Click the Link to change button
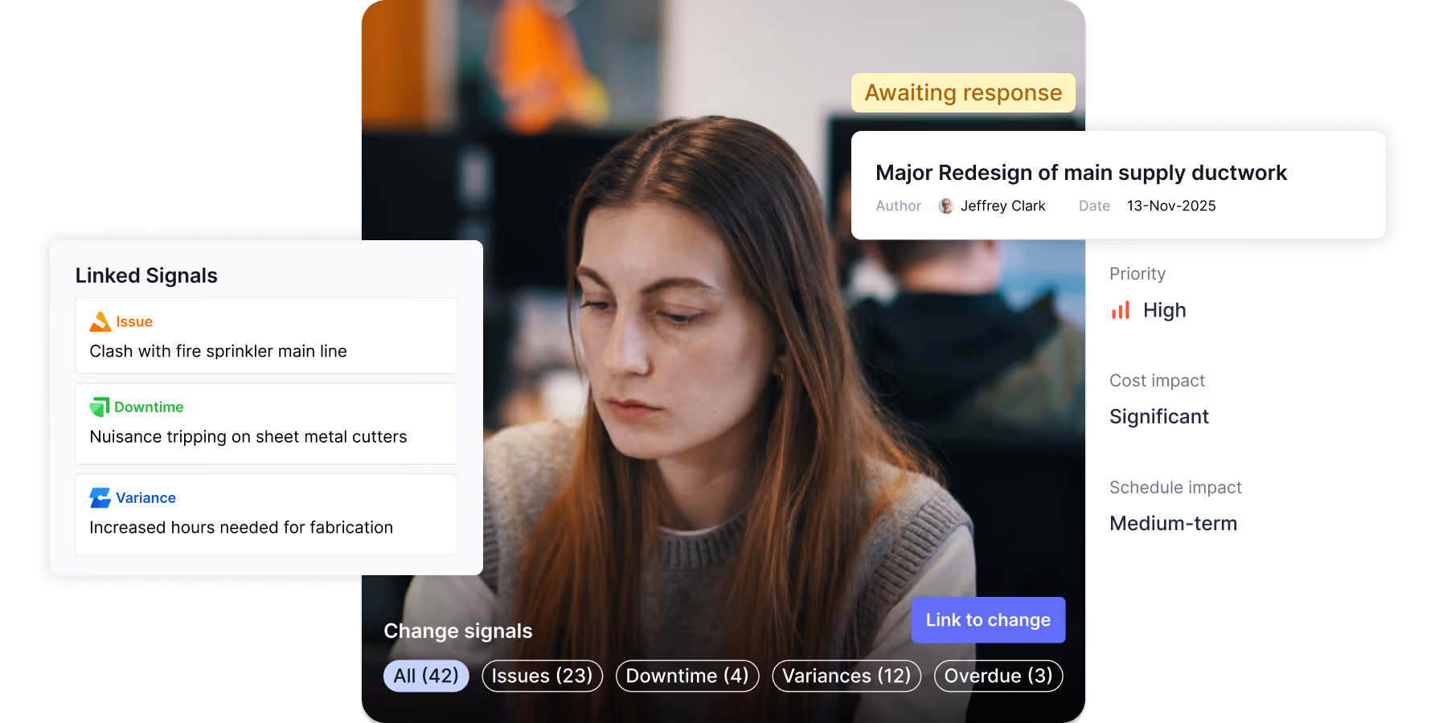 click(987, 619)
